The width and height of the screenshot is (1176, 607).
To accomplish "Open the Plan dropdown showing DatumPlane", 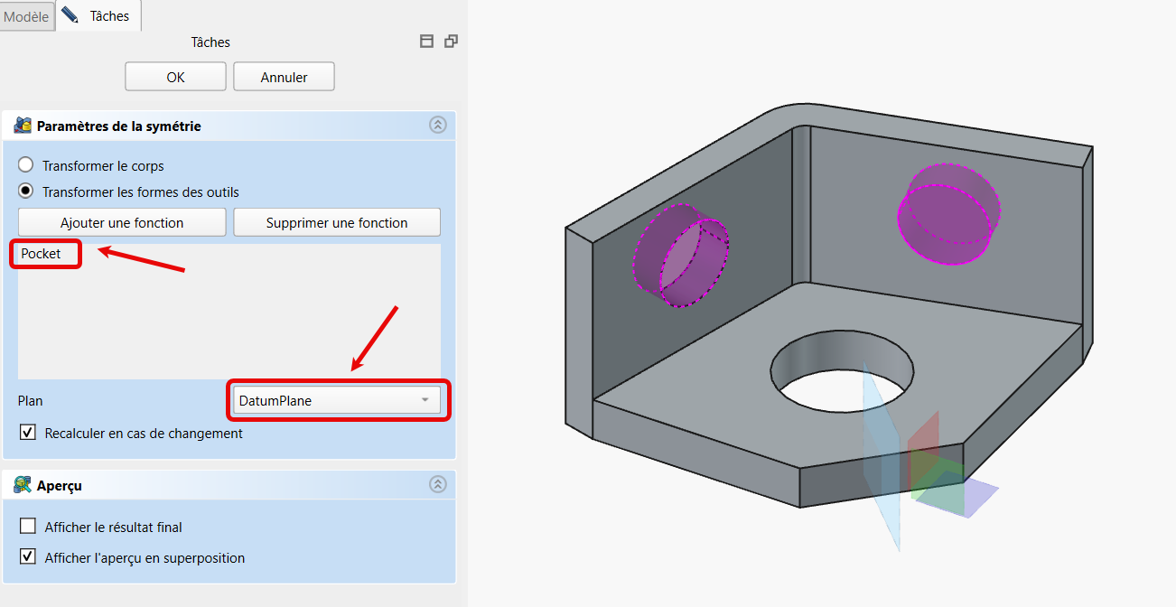I will [x=336, y=400].
